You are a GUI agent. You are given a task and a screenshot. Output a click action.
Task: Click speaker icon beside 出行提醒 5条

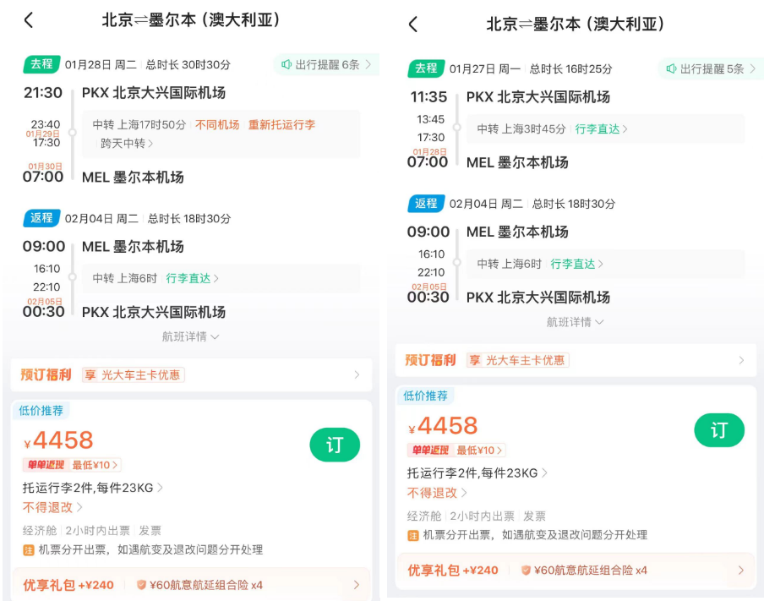tap(671, 68)
